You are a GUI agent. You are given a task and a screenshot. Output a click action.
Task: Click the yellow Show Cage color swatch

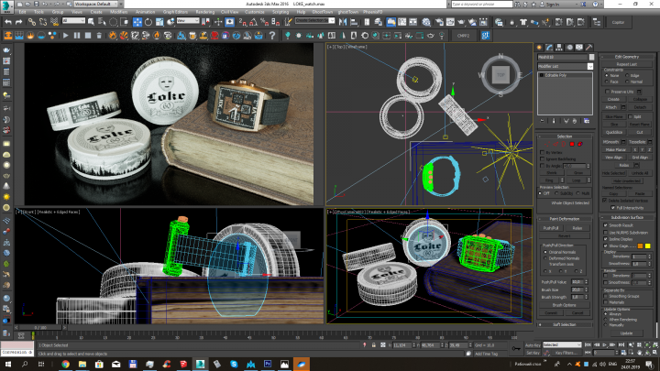pos(648,246)
